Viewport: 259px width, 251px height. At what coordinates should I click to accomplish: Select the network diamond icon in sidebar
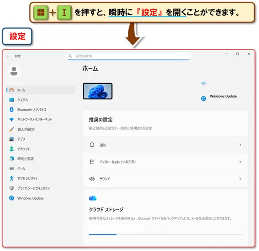12,119
